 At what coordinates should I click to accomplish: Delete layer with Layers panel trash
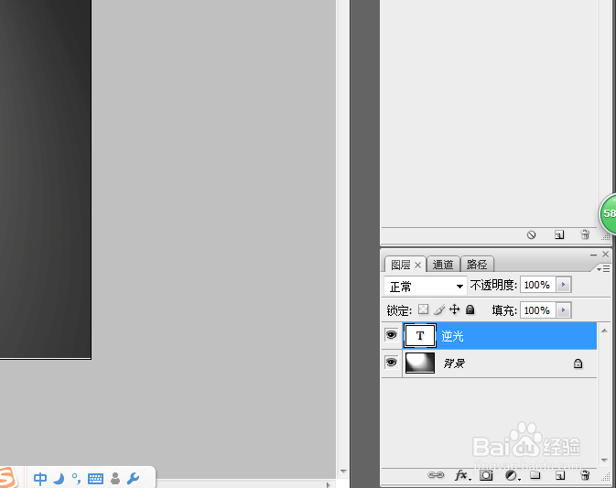coord(585,475)
